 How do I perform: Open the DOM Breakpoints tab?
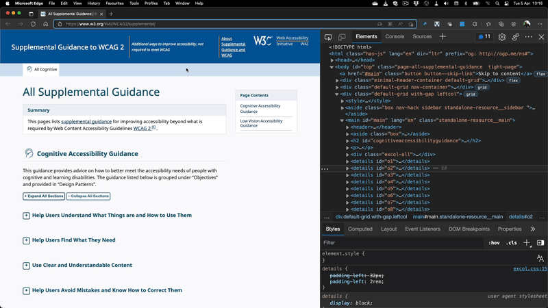469,229
